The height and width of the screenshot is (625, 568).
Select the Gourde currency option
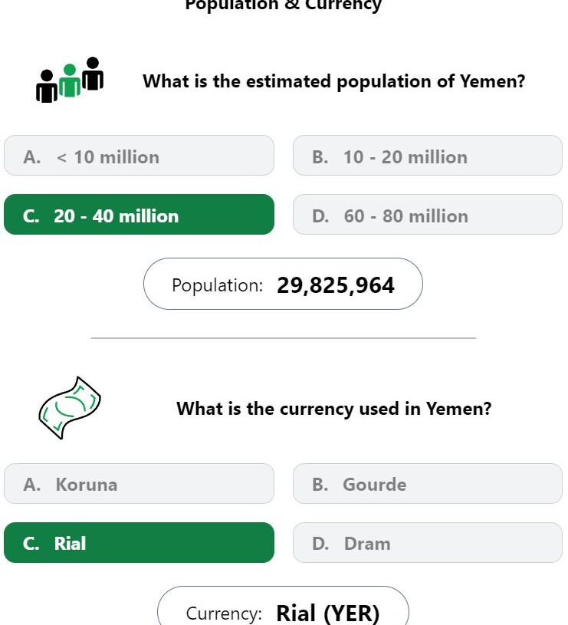point(428,483)
